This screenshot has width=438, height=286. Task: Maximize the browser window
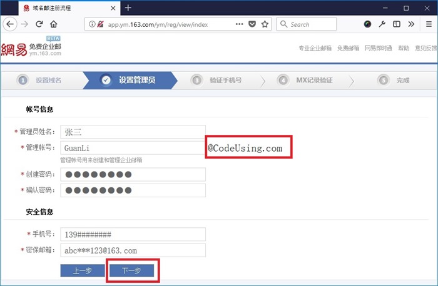(406, 7)
